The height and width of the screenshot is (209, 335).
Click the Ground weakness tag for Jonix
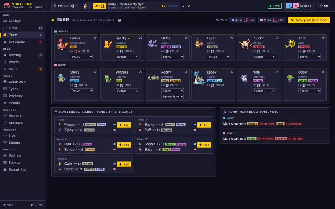253,124
